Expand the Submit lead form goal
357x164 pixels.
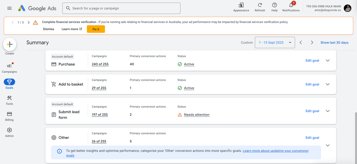coord(328,111)
